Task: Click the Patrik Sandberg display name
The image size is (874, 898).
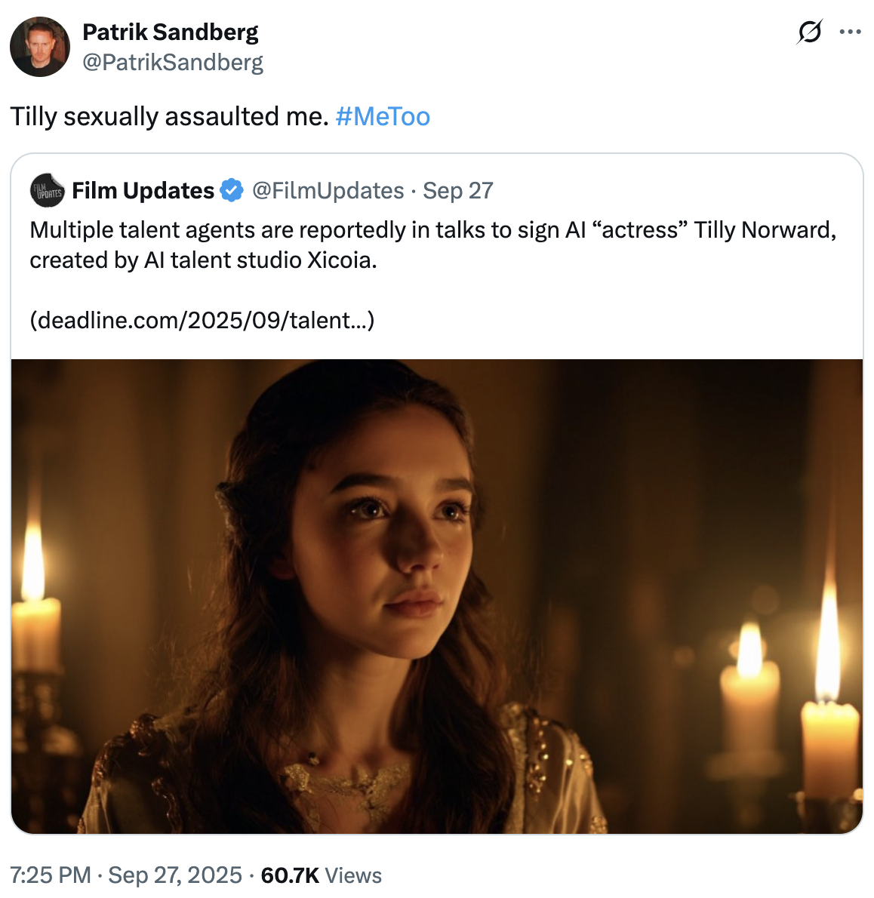Action: 171,32
